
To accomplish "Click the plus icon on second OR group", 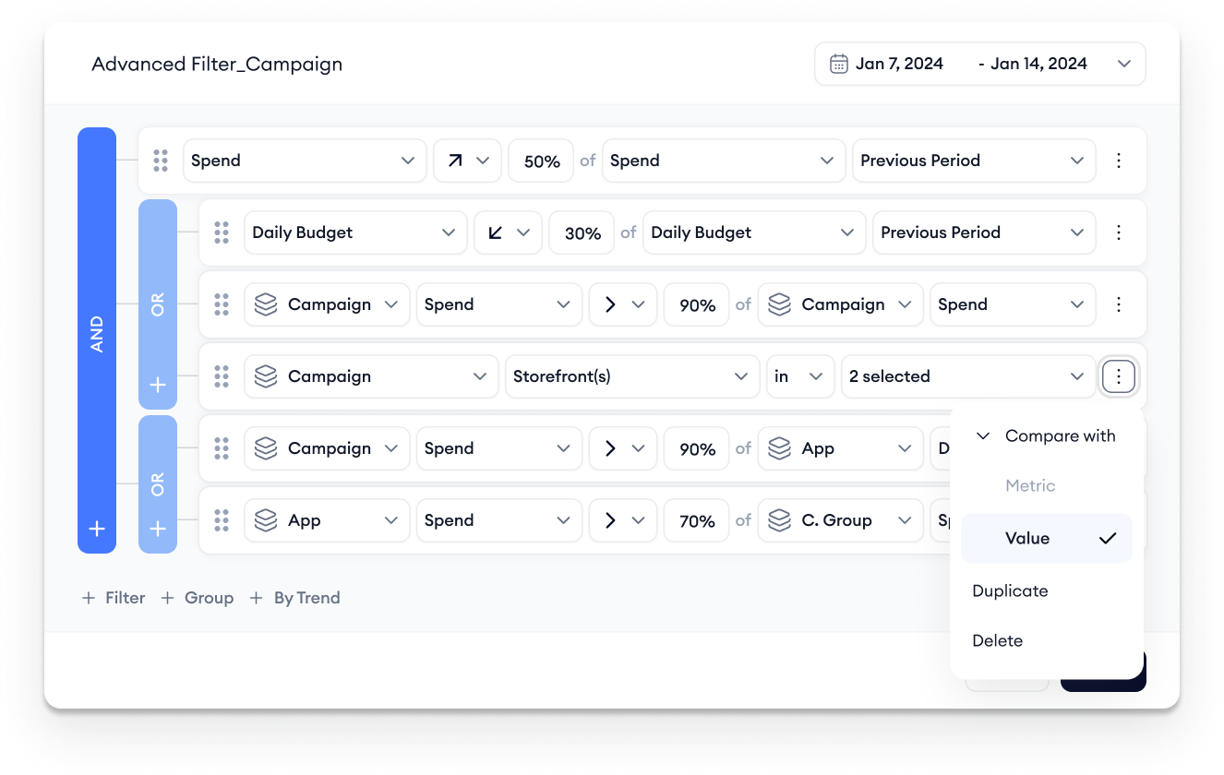I will click(158, 529).
